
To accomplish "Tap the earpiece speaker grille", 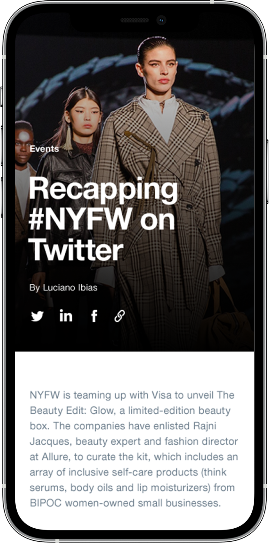I will [x=134, y=20].
